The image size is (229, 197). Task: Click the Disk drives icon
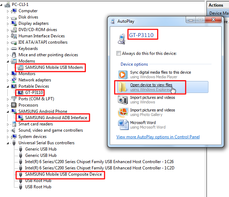14,18
